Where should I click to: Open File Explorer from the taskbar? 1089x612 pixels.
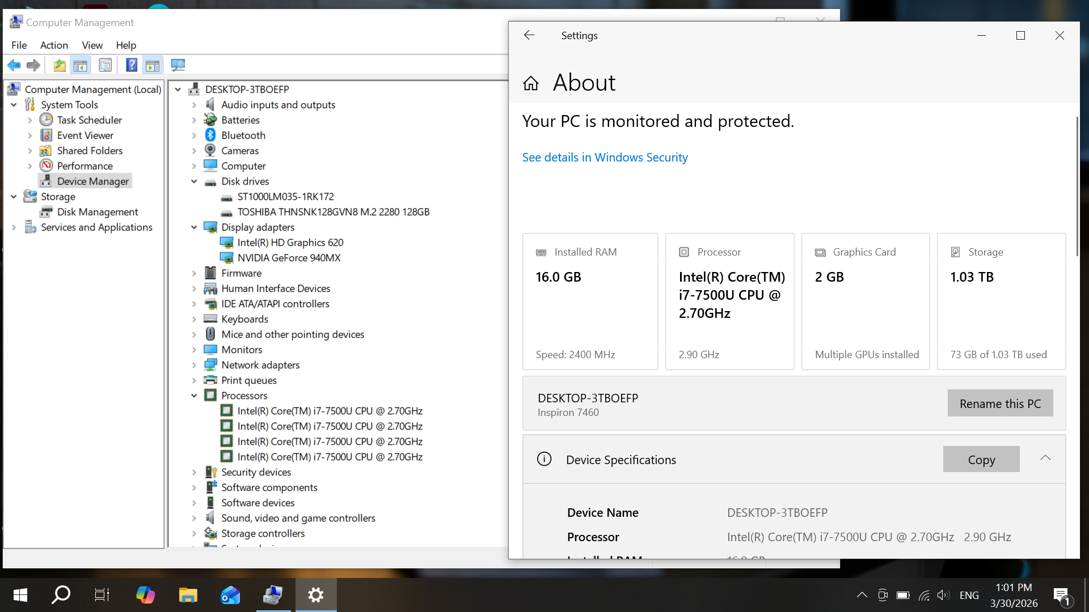point(188,595)
